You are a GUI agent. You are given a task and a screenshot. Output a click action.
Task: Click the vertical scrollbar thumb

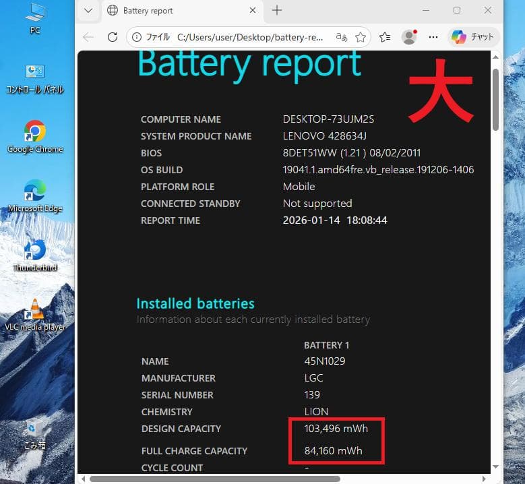[496, 100]
